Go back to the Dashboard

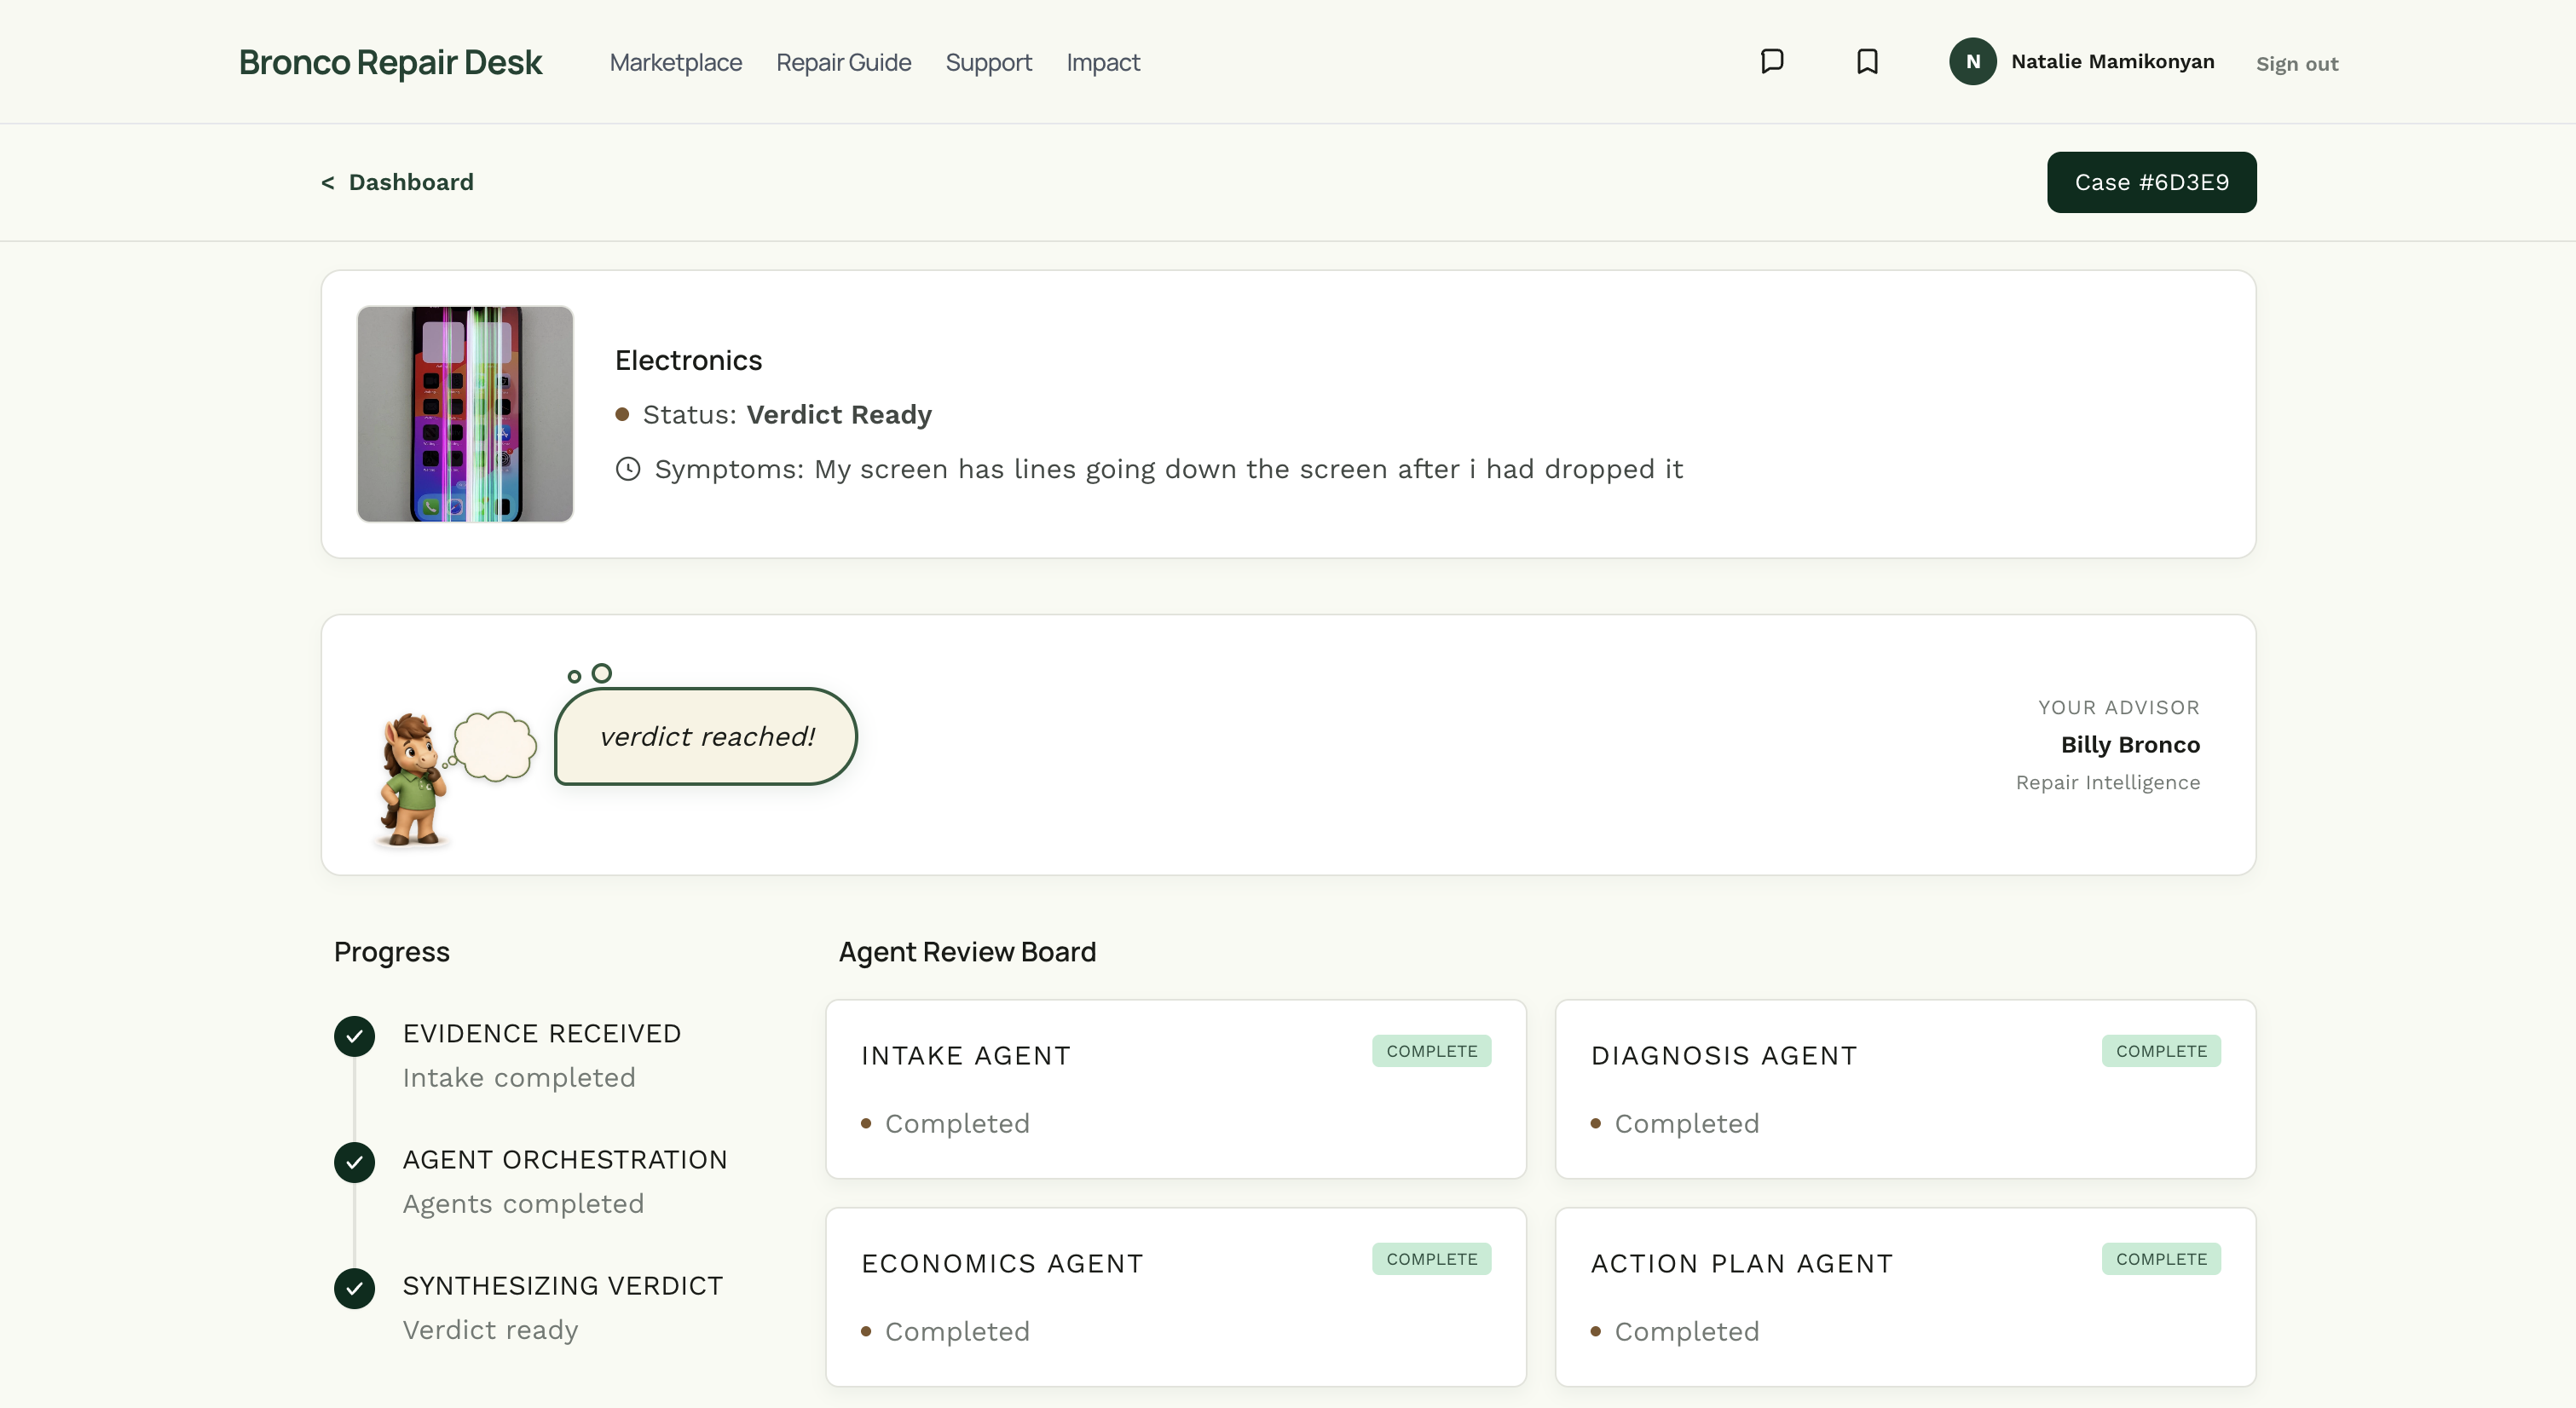tap(397, 182)
